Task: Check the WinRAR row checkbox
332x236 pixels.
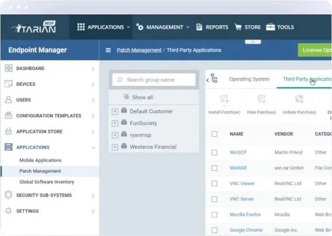Action: 214,168
